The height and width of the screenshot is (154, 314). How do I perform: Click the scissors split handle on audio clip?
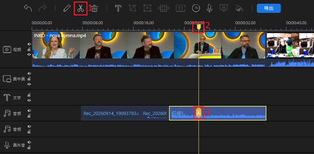[x=199, y=112]
